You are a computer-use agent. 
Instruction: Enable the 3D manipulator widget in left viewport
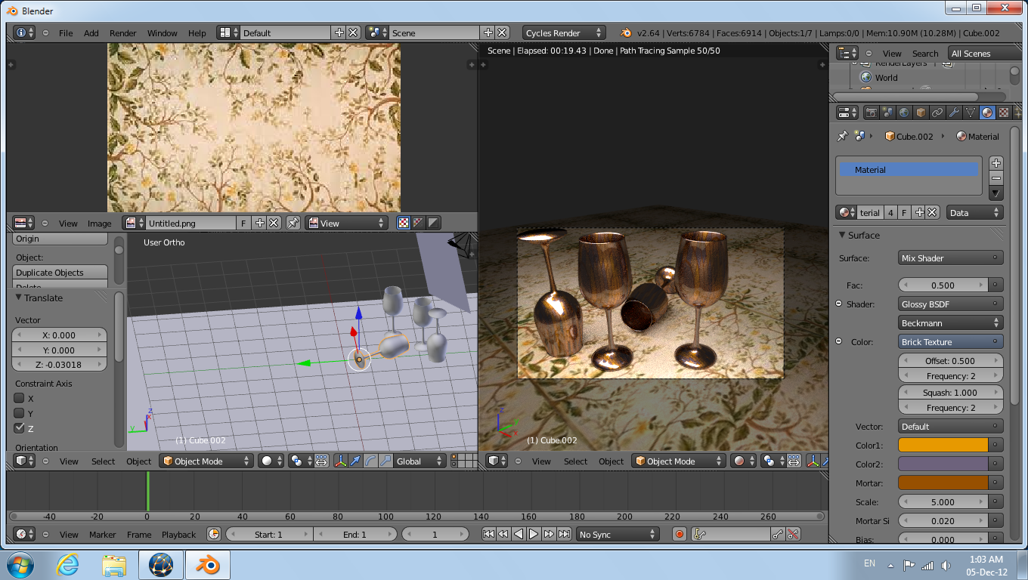coord(341,461)
